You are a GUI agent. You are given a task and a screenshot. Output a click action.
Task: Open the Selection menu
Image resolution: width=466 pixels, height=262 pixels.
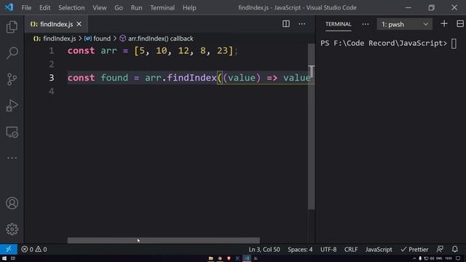coord(71,8)
